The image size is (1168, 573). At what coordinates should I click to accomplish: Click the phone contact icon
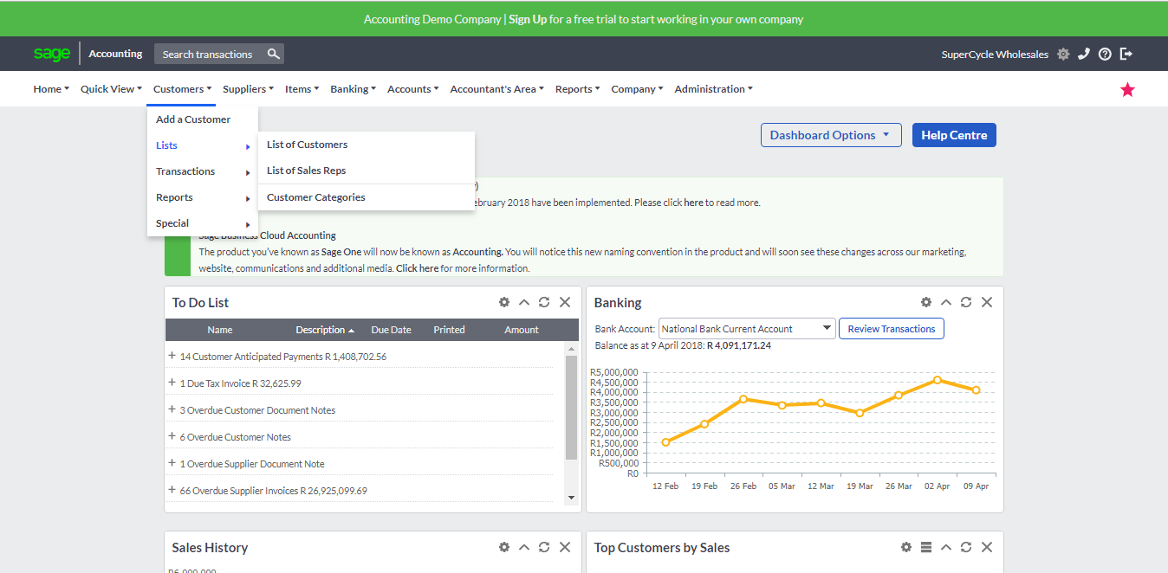tap(1084, 54)
